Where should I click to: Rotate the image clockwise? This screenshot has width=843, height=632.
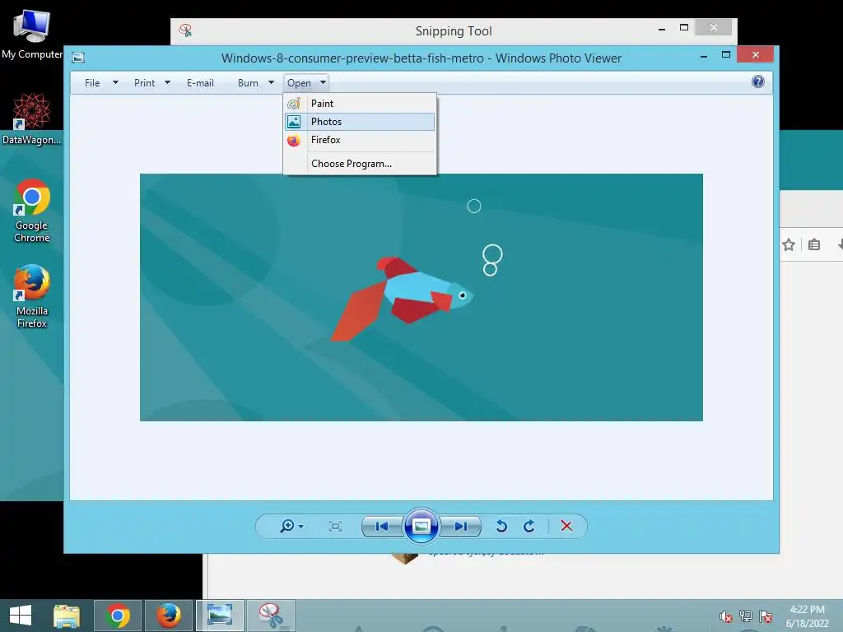click(529, 526)
